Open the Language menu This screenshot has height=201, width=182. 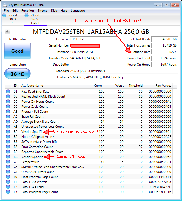(78, 11)
